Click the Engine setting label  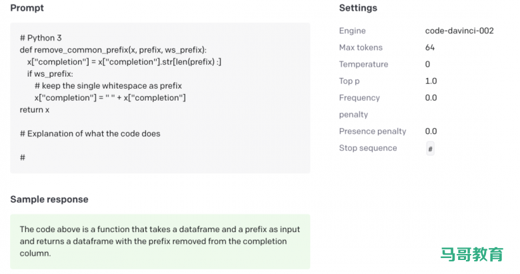tap(352, 31)
